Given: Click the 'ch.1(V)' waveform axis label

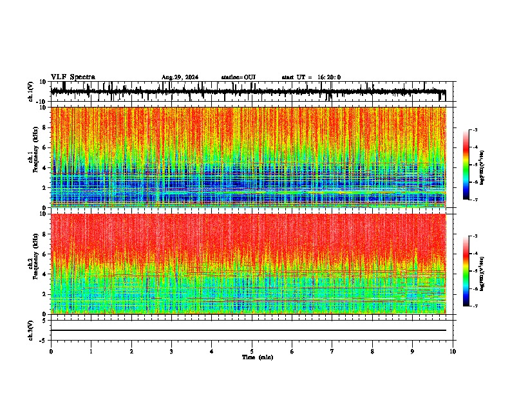Looking at the screenshot, I should point(31,91).
